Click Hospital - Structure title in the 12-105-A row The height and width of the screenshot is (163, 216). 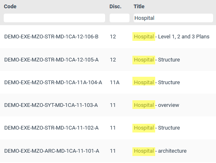[x=157, y=60]
